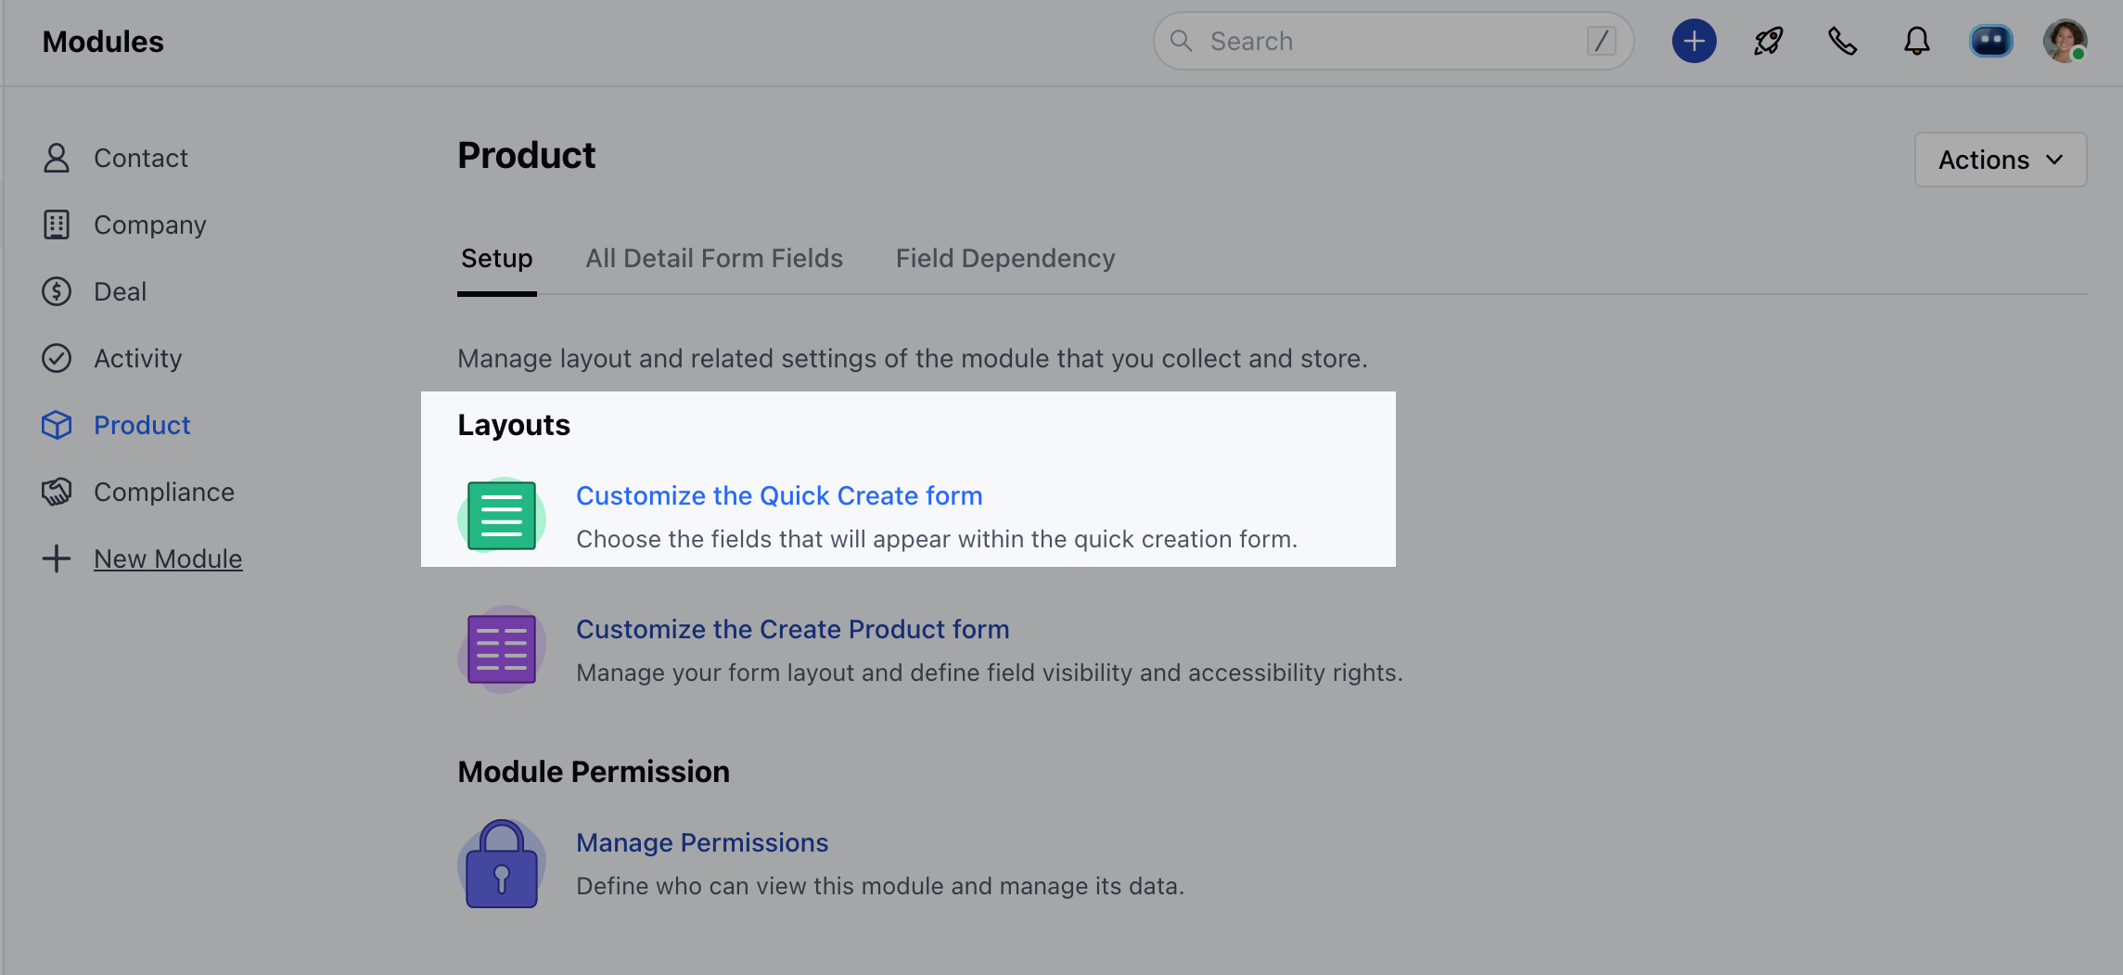Viewport: 2123px width, 975px height.
Task: Click the purple lock icon under Module Permission
Action: click(x=501, y=863)
